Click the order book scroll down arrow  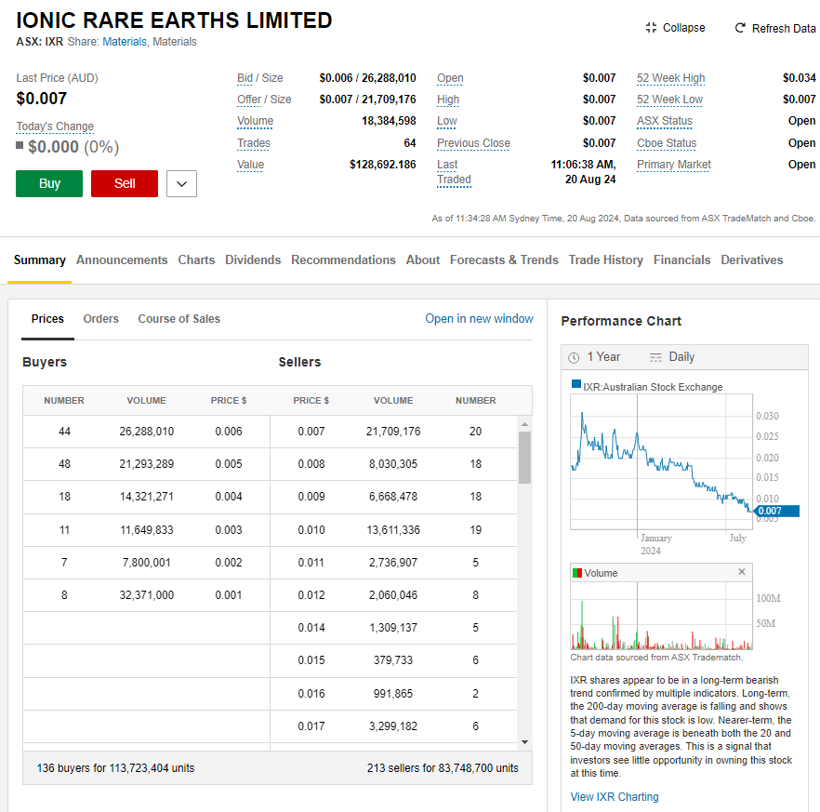coord(524,742)
